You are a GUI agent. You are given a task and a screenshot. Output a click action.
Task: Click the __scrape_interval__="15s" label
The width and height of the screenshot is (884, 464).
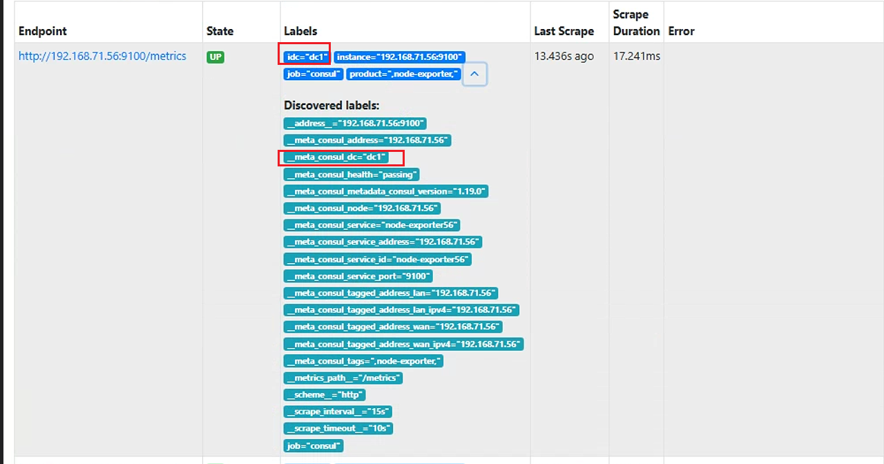(338, 412)
